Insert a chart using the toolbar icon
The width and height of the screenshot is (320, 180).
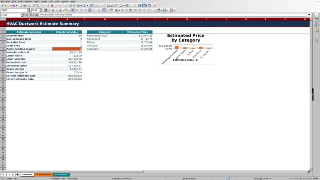[x=112, y=6]
